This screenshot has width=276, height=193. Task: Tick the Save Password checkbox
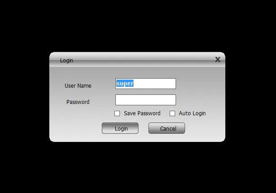[x=117, y=113]
